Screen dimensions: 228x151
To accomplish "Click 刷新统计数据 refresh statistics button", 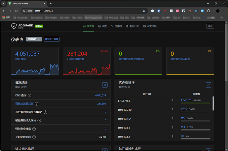I will point(52,39).
